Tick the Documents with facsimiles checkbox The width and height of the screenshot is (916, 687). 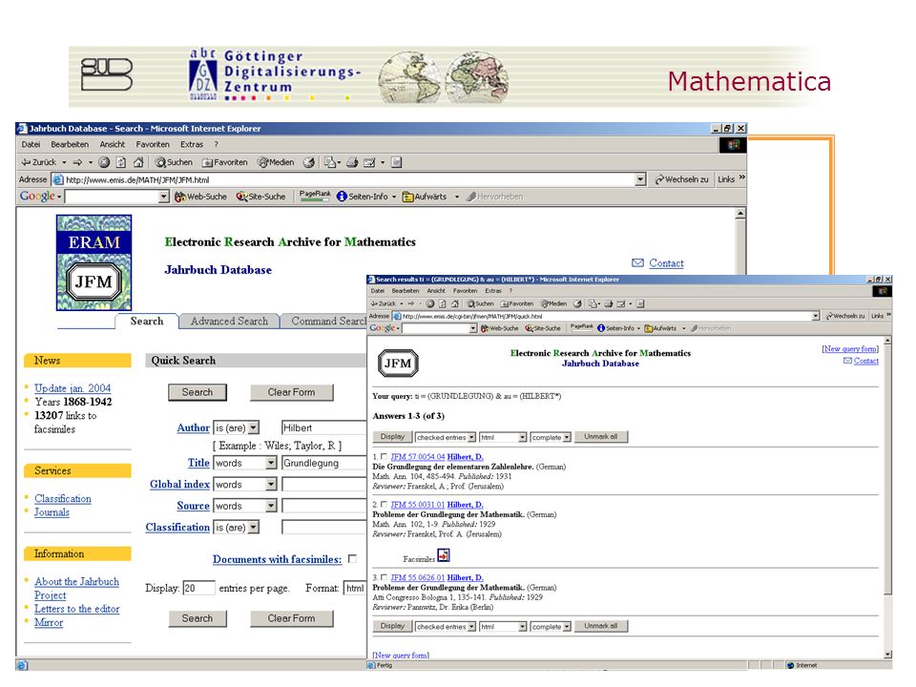point(352,559)
